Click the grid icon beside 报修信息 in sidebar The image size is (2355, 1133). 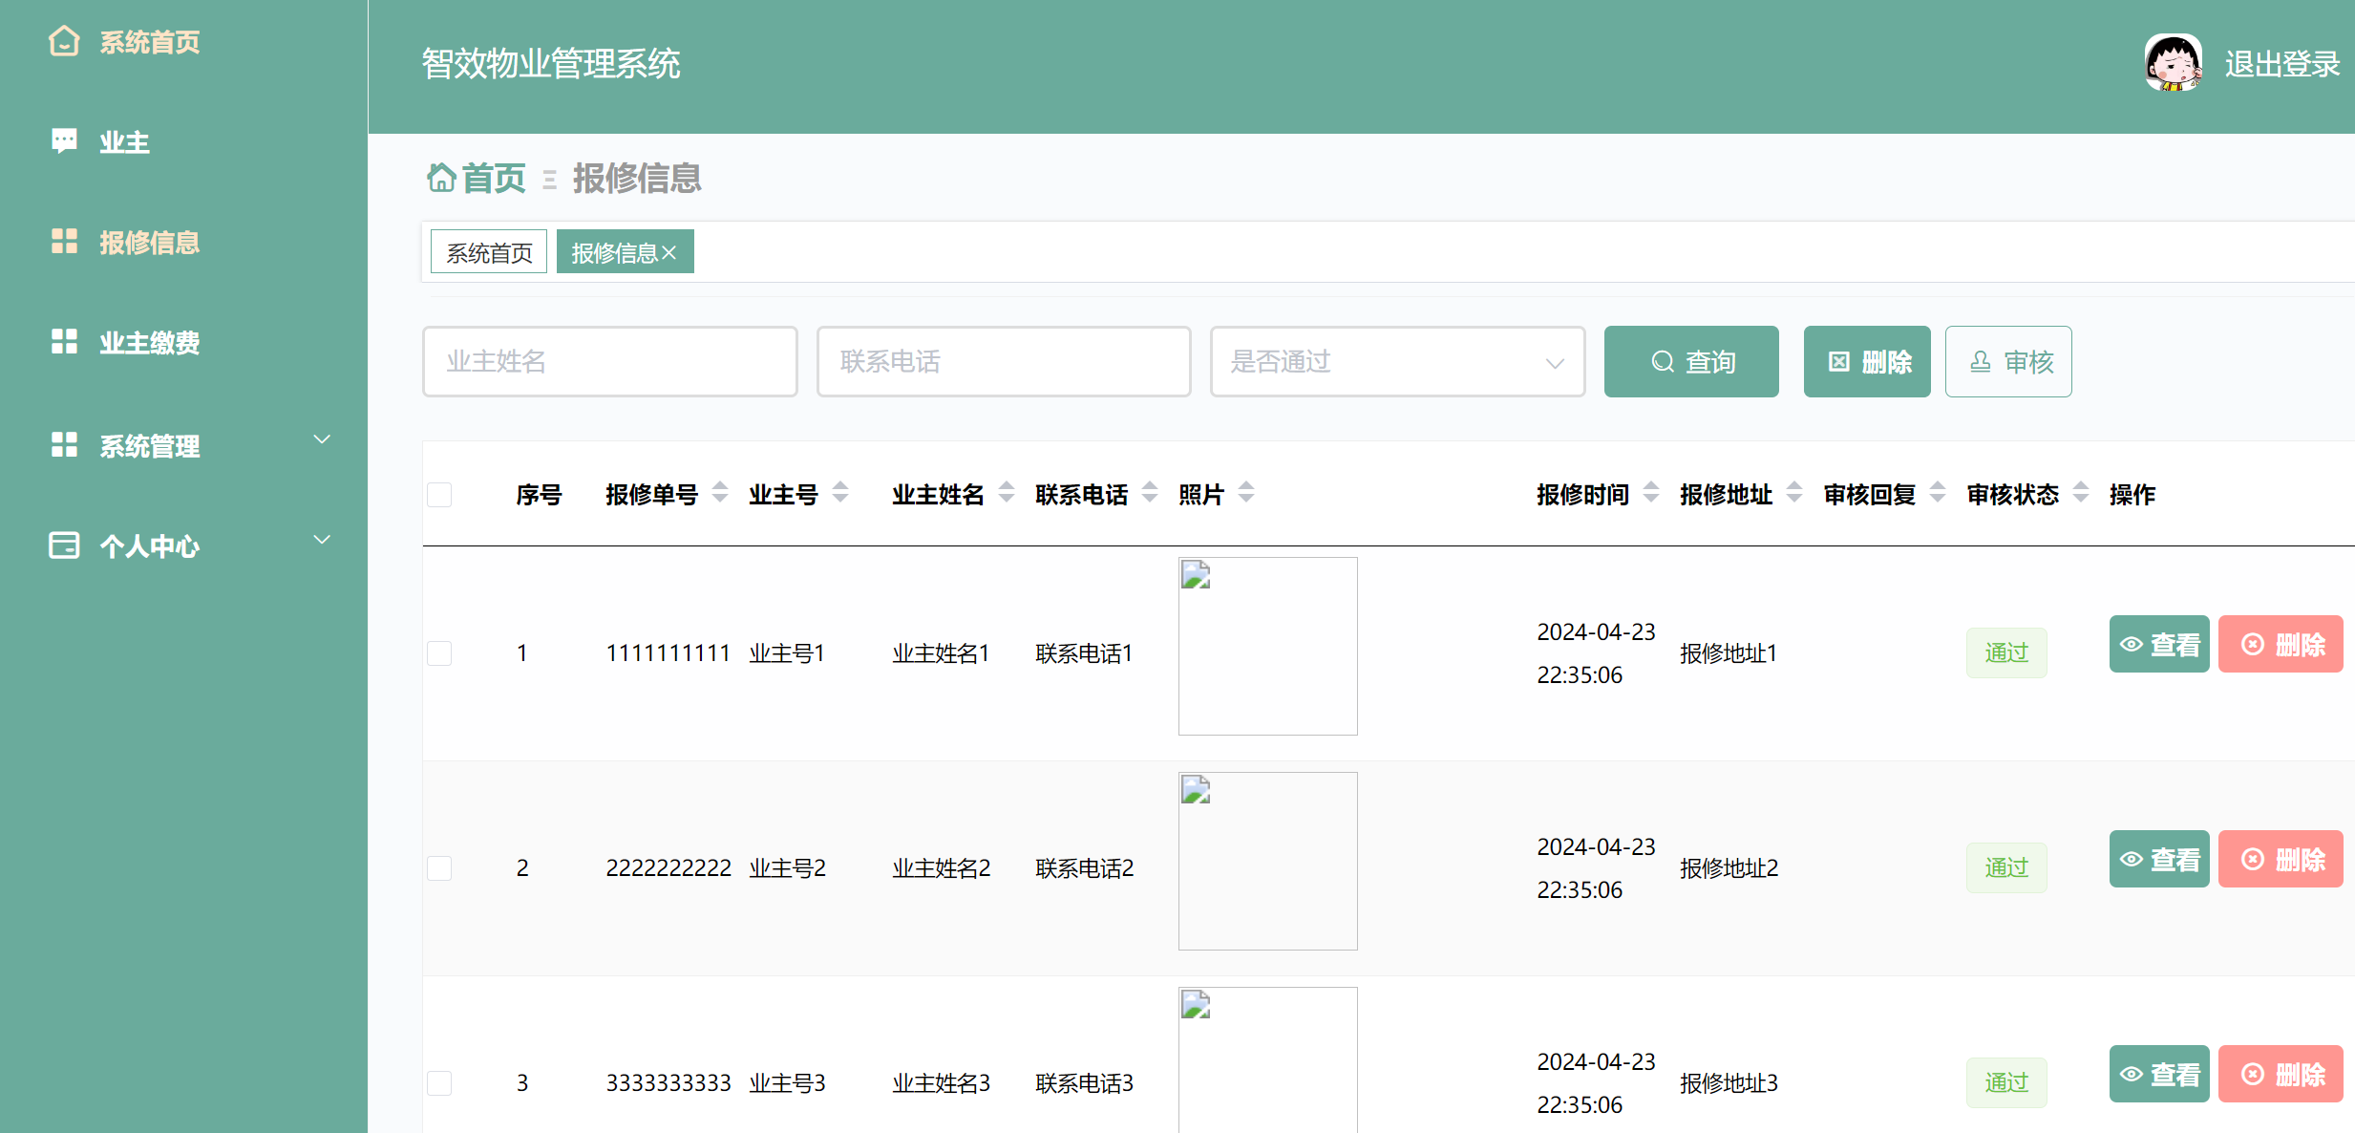coord(64,241)
